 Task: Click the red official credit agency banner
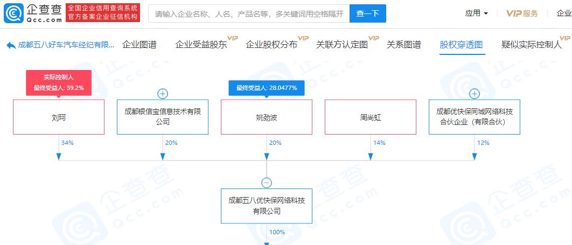[x=103, y=13]
